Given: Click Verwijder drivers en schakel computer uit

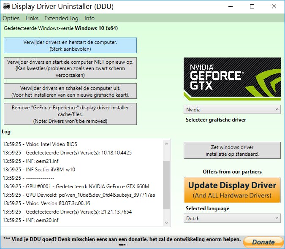Looking at the screenshot, I should tap(70, 92).
